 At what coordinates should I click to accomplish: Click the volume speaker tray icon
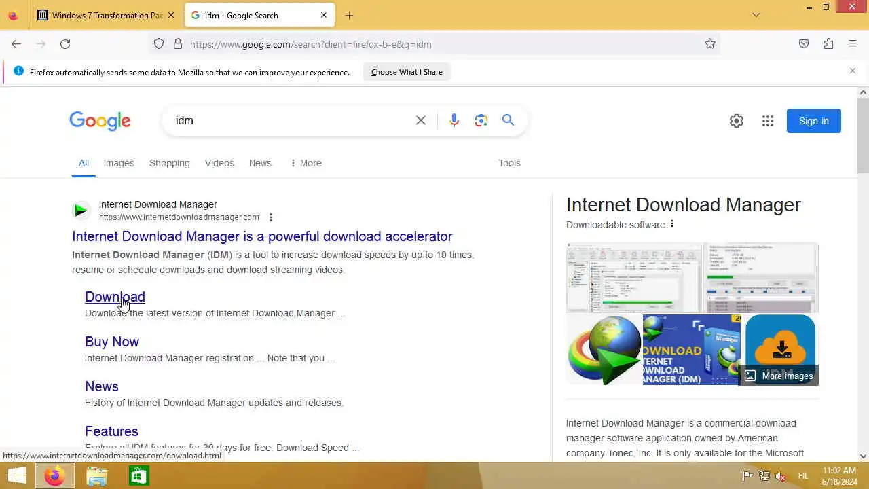781,476
